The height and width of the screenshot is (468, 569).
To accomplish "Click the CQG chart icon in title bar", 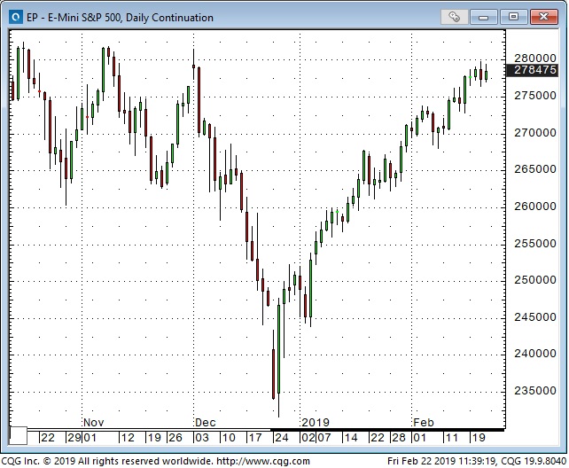I will [16, 17].
